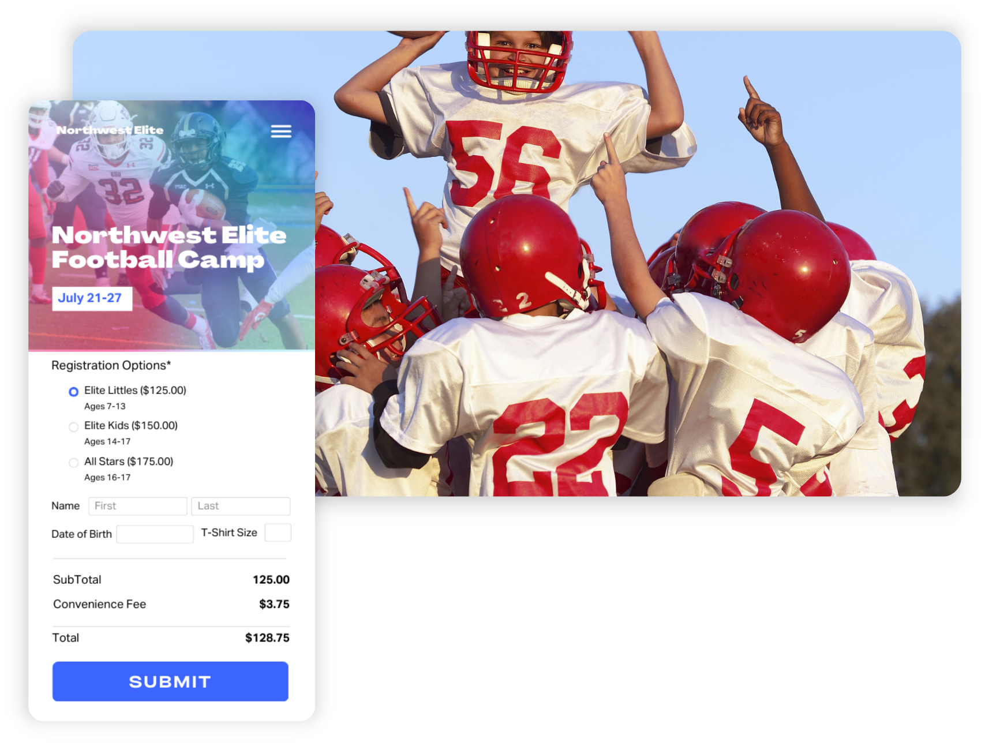Open the hamburger menu icon

(281, 132)
